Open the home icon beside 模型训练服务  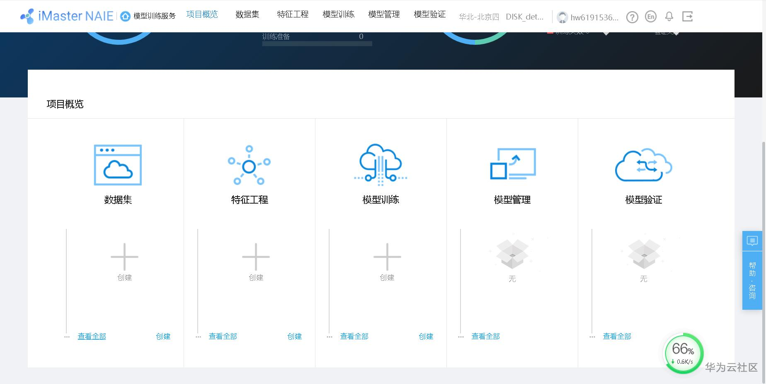pyautogui.click(x=125, y=16)
